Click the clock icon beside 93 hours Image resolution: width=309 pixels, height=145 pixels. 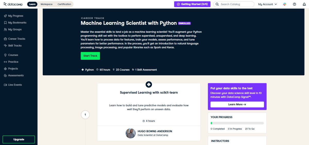tap(97, 70)
